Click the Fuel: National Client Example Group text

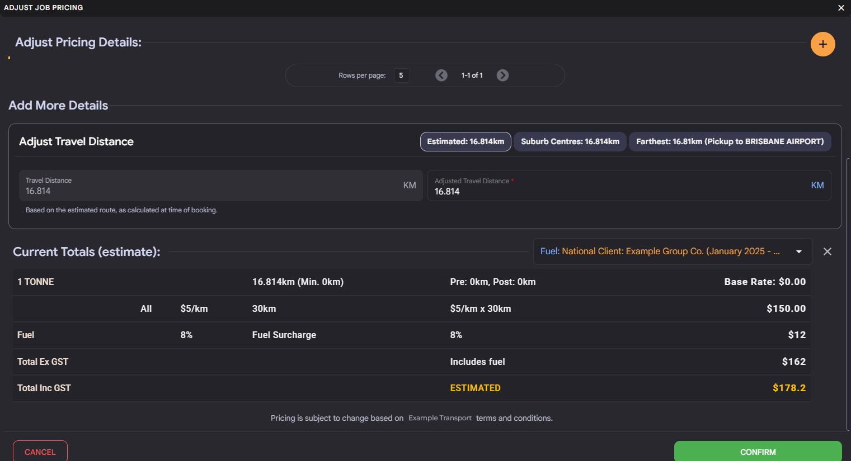pyautogui.click(x=660, y=251)
